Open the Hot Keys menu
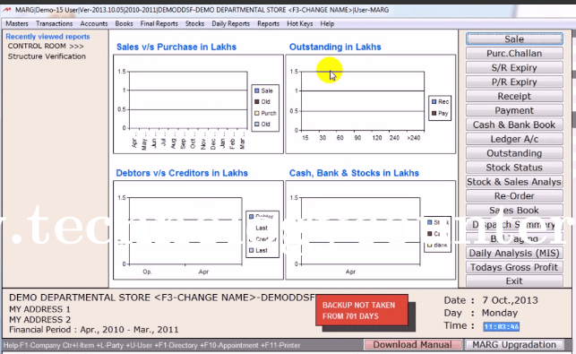The width and height of the screenshot is (576, 354). [x=300, y=23]
